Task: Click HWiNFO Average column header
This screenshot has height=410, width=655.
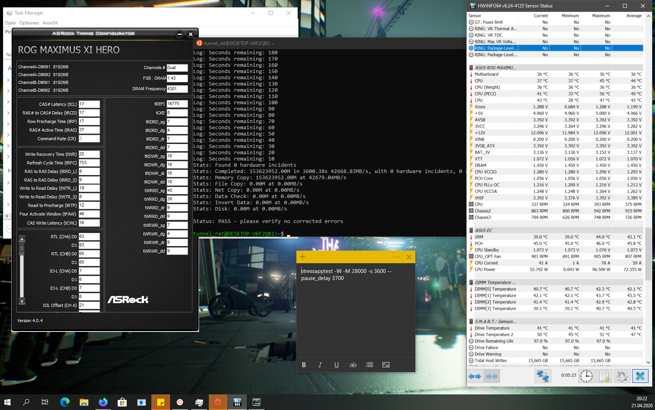Action: pyautogui.click(x=628, y=16)
